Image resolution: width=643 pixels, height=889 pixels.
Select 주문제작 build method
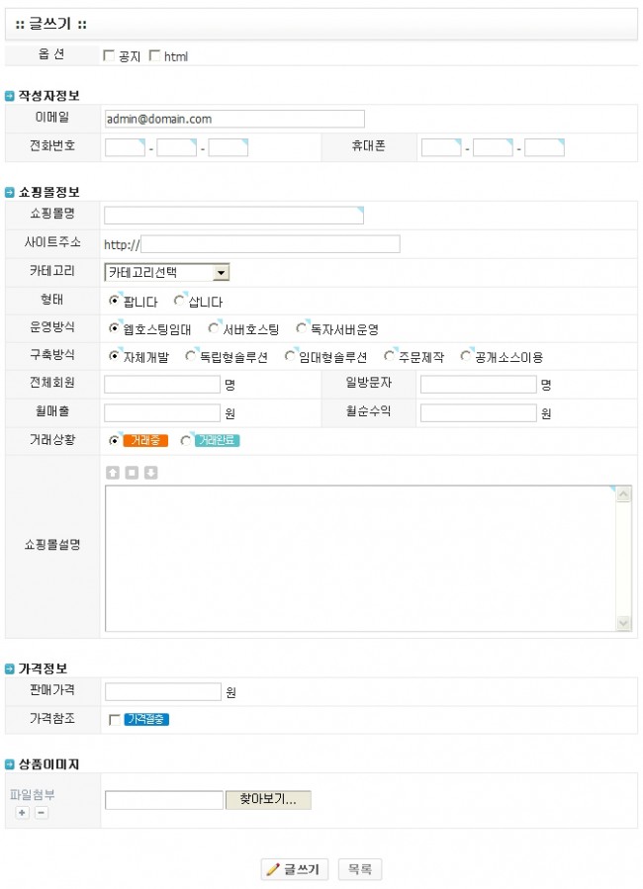[x=389, y=356]
